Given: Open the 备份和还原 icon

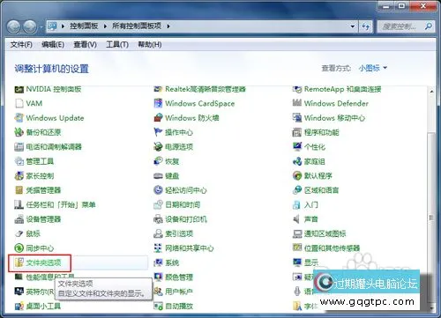Looking at the screenshot, I should 19,132.
